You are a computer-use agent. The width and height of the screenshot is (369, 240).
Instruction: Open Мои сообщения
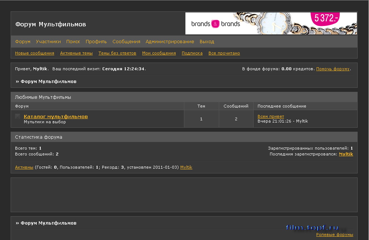tap(159, 53)
